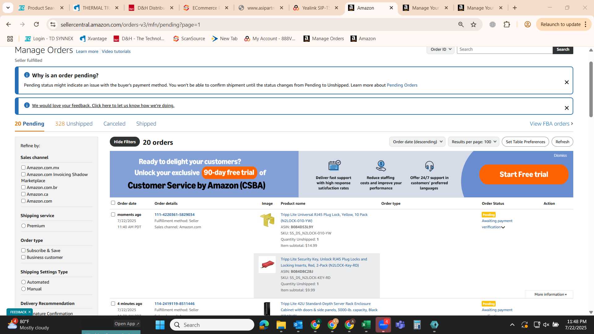Viewport: 594px width, 334px height.
Task: Open the weather widget icon
Action: [12, 325]
